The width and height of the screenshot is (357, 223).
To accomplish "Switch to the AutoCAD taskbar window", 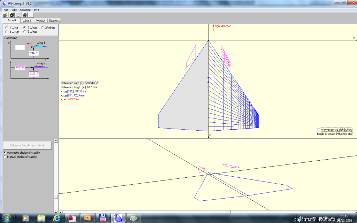I will pos(72,218).
